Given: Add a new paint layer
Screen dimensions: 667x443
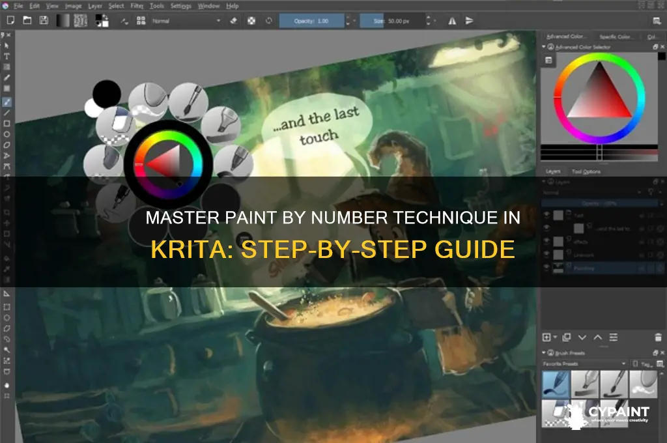Looking at the screenshot, I should [x=546, y=337].
